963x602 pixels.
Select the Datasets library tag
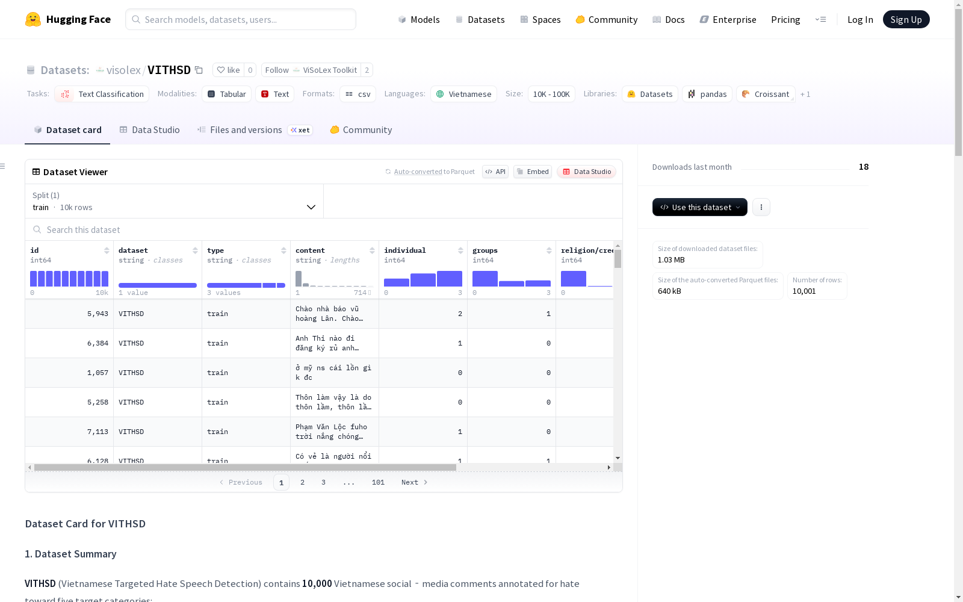point(650,94)
